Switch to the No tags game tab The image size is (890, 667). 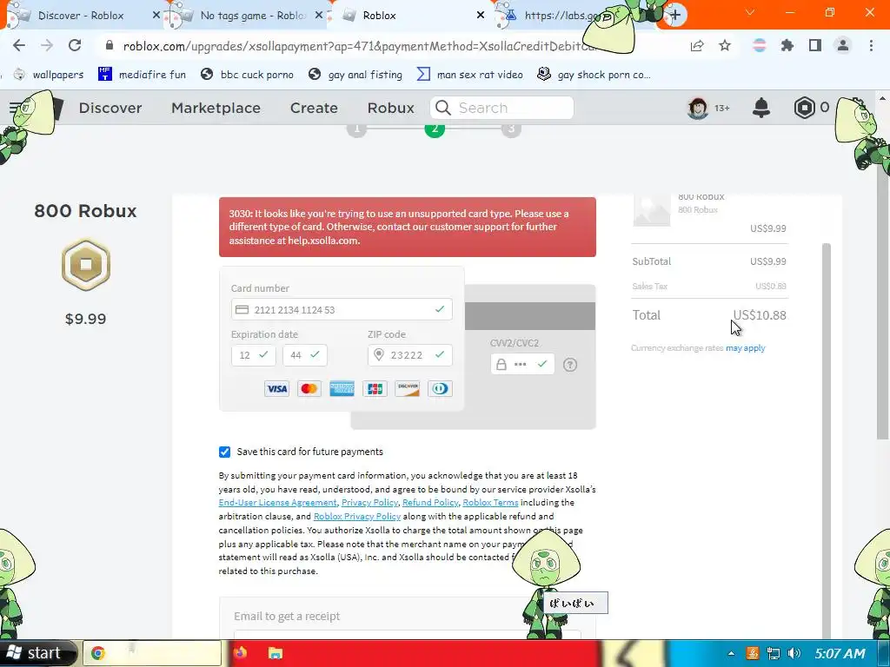(252, 16)
